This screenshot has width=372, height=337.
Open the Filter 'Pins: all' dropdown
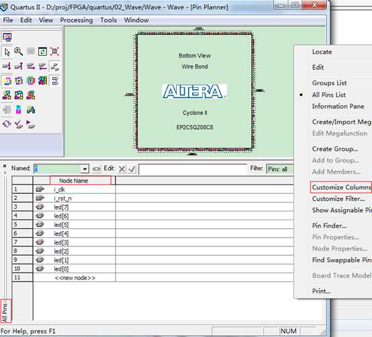click(280, 169)
